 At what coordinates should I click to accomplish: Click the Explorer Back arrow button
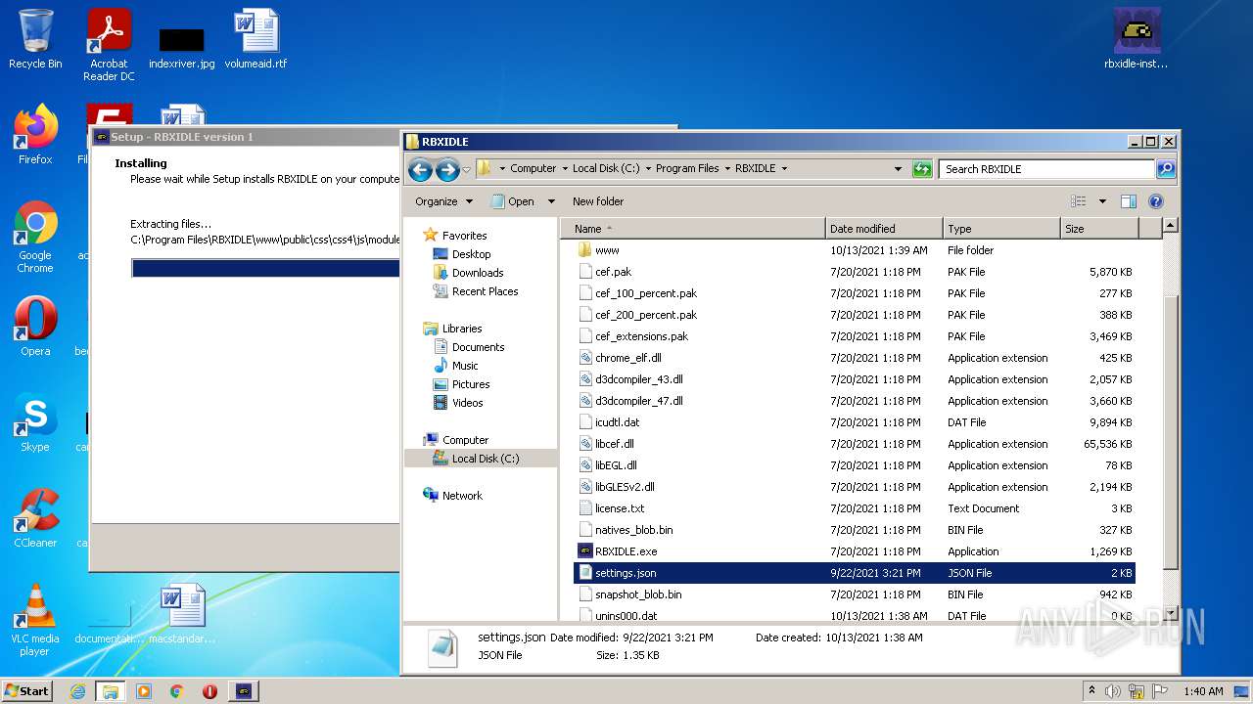click(x=421, y=169)
